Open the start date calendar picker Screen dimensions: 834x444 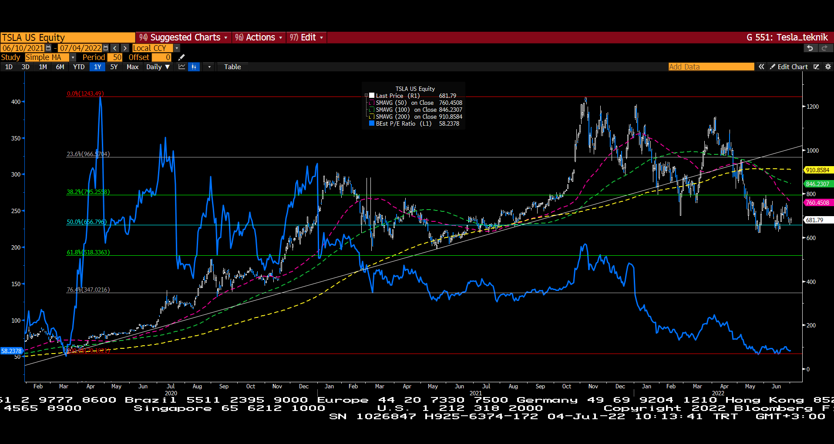(48, 48)
